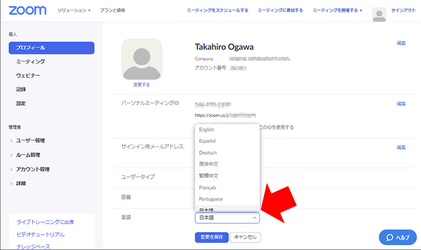Viewport: 421px width, 250px height.
Task: Click the 日本語 language combo box
Action: click(x=227, y=217)
